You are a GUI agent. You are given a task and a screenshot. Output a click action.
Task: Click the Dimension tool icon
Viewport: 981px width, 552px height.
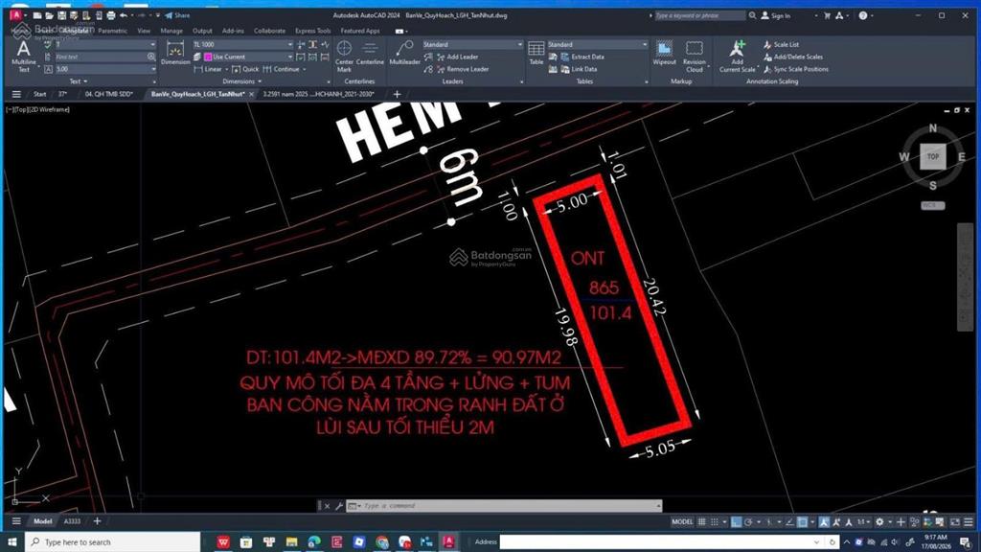[x=175, y=54]
